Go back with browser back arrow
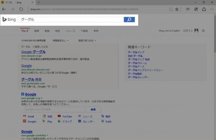 pos(4,9)
